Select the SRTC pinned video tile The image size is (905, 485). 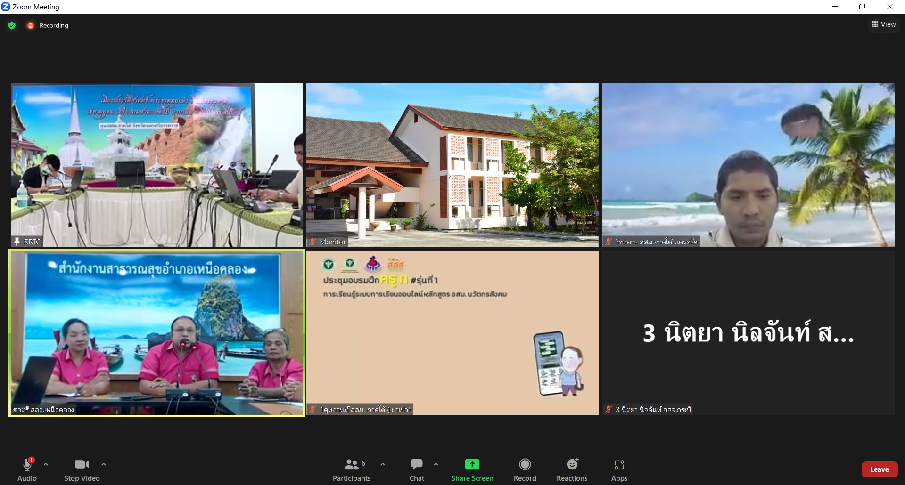click(156, 165)
